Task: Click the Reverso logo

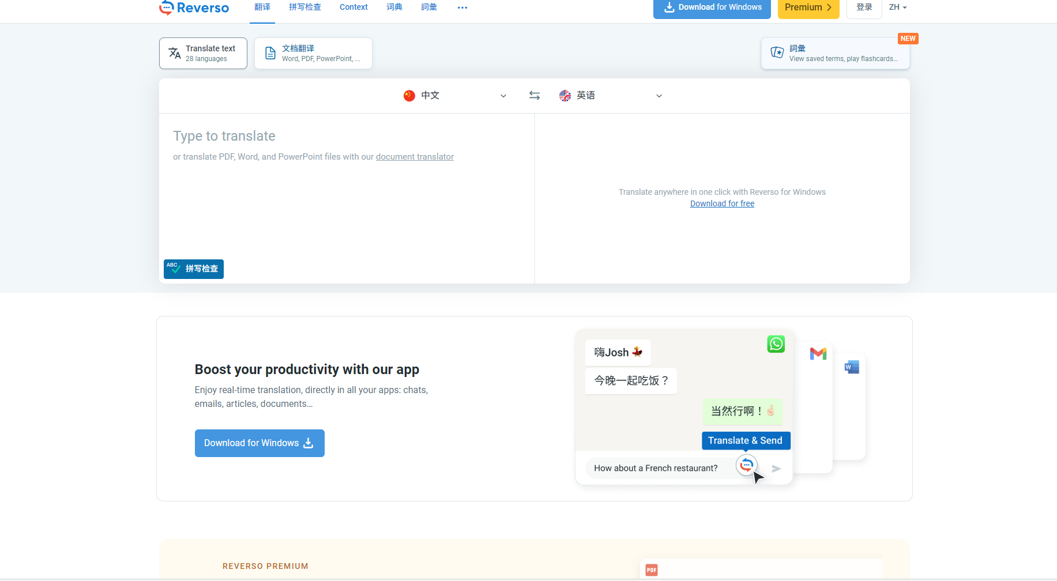Action: (x=194, y=7)
